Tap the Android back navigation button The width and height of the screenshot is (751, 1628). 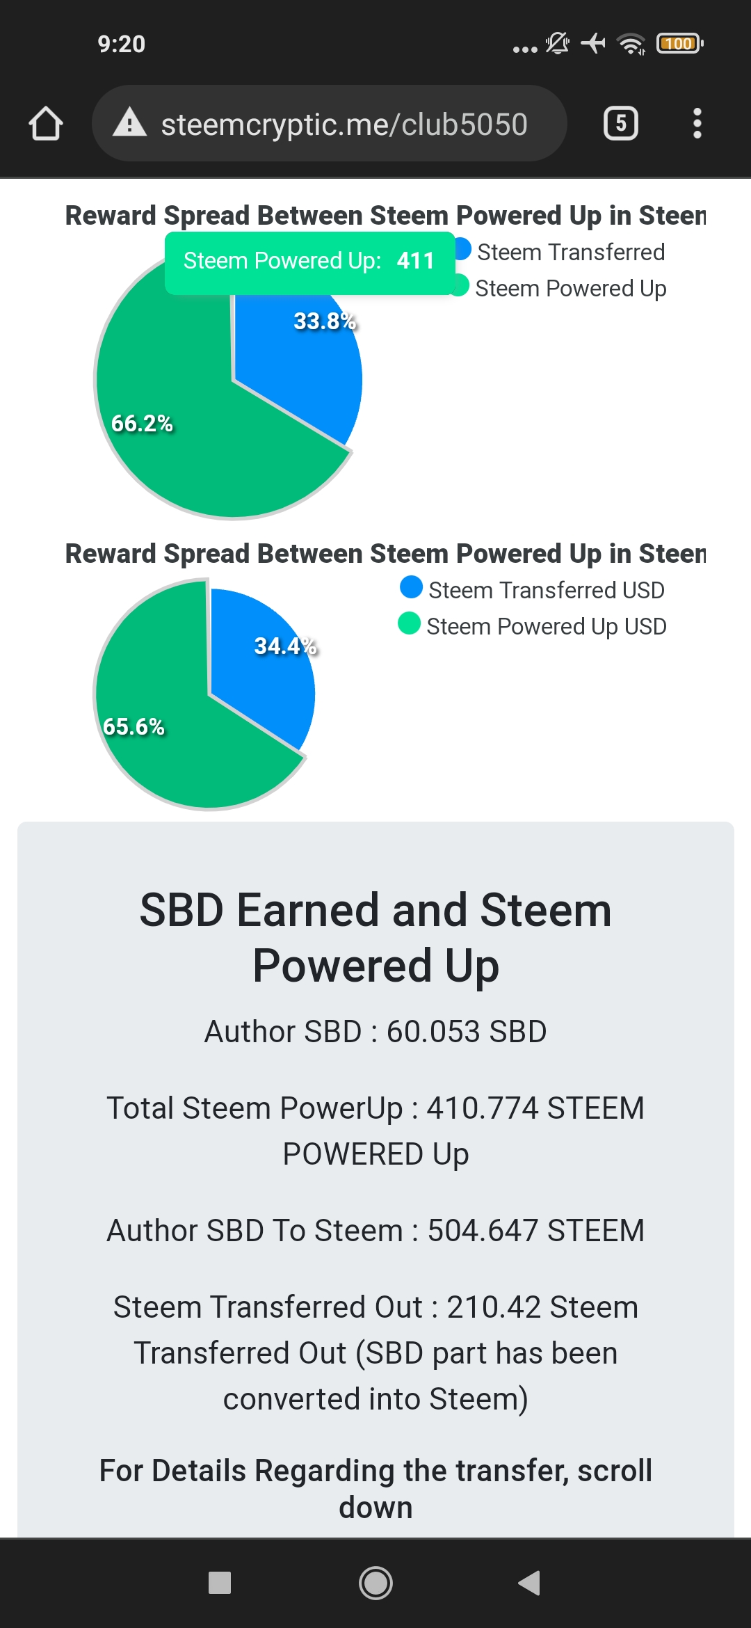pos(529,1583)
